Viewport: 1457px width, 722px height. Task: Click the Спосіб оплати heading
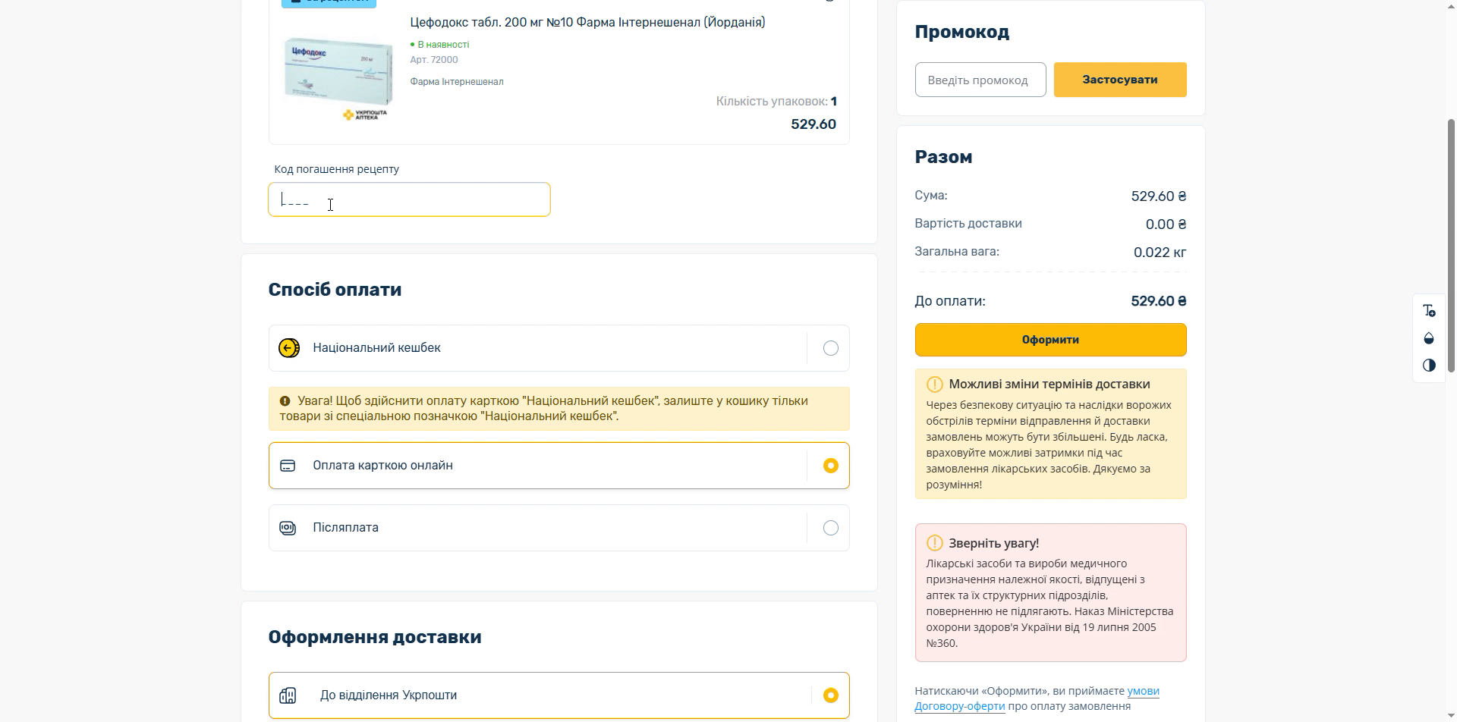point(335,290)
